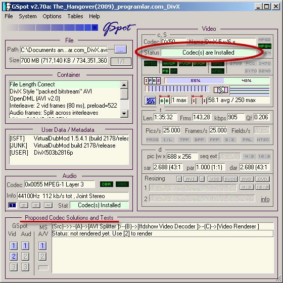Click the Resizing AVI button
The width and height of the screenshot is (283, 283).
191,179
